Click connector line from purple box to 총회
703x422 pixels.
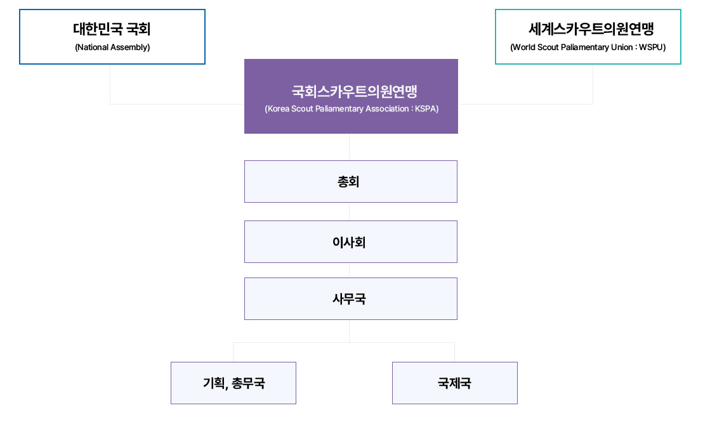pos(349,147)
